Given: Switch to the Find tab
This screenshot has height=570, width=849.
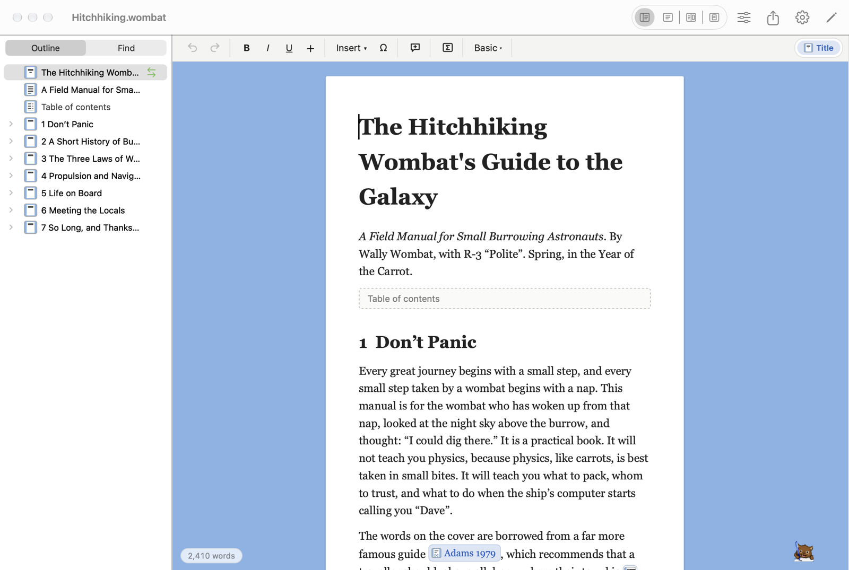Looking at the screenshot, I should pos(126,48).
